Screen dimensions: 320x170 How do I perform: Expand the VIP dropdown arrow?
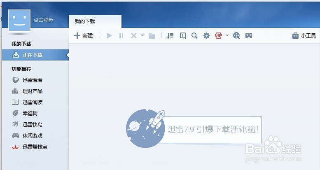(x=227, y=35)
